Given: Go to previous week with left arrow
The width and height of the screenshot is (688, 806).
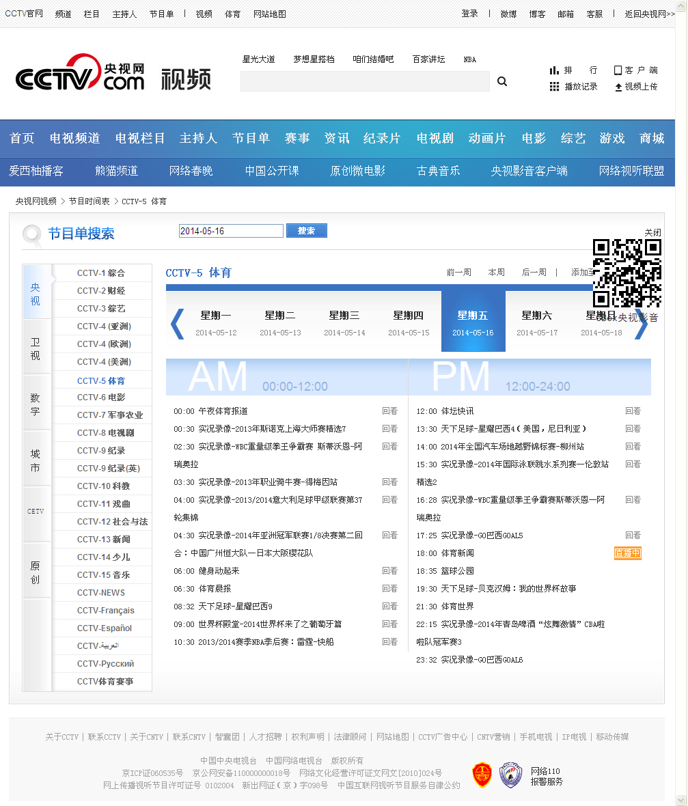Looking at the screenshot, I should click(177, 324).
